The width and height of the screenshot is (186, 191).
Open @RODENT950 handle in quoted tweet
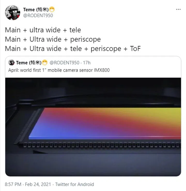coord(64,63)
